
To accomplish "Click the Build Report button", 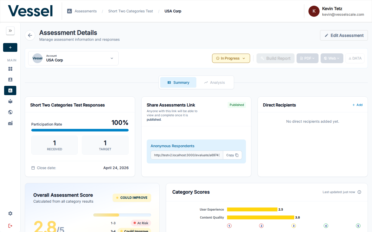I will coord(275,58).
